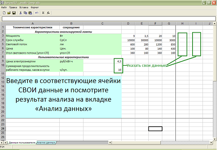Image resolution: width=217 pixels, height=150 pixels.
Task: Click the 'руб/кВт·ч' unit cell
Action: 72,61
